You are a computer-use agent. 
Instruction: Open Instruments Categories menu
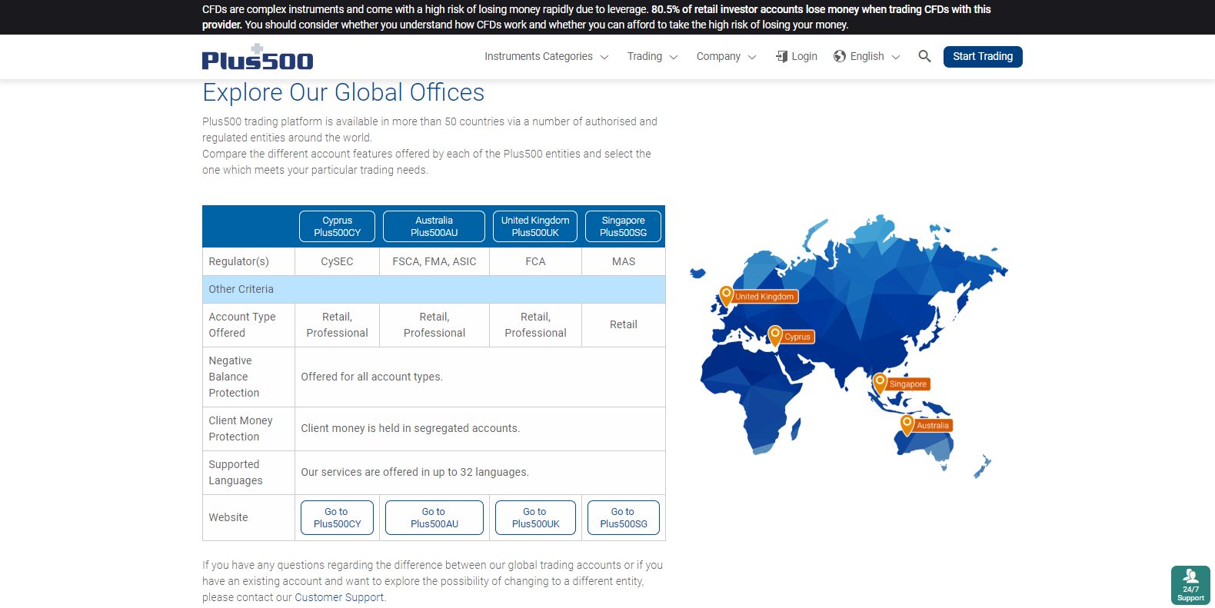[538, 56]
